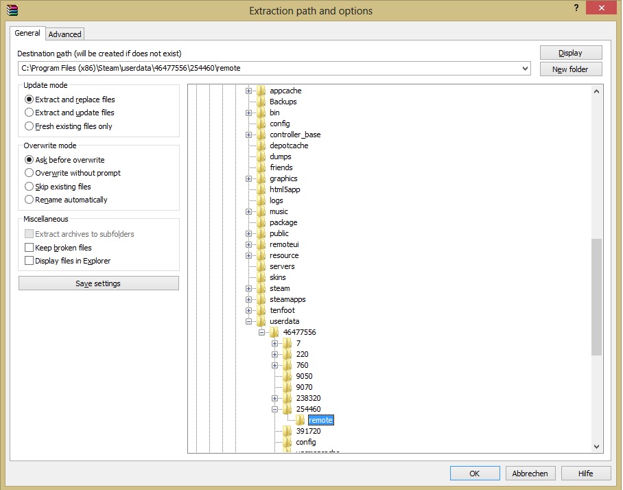The width and height of the screenshot is (623, 490).
Task: Select the steamapps folder icon
Action: pyautogui.click(x=261, y=300)
